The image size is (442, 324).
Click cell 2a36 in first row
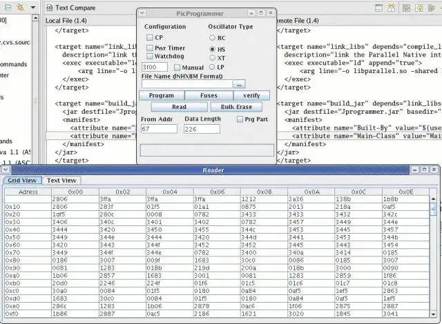pos(311,199)
